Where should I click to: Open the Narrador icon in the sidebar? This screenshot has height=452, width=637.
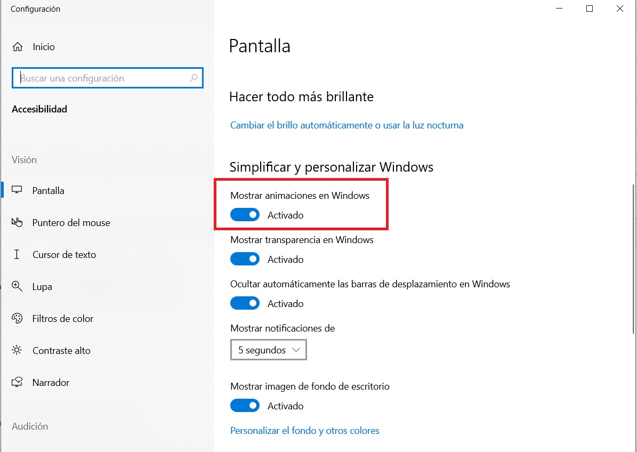(x=17, y=382)
